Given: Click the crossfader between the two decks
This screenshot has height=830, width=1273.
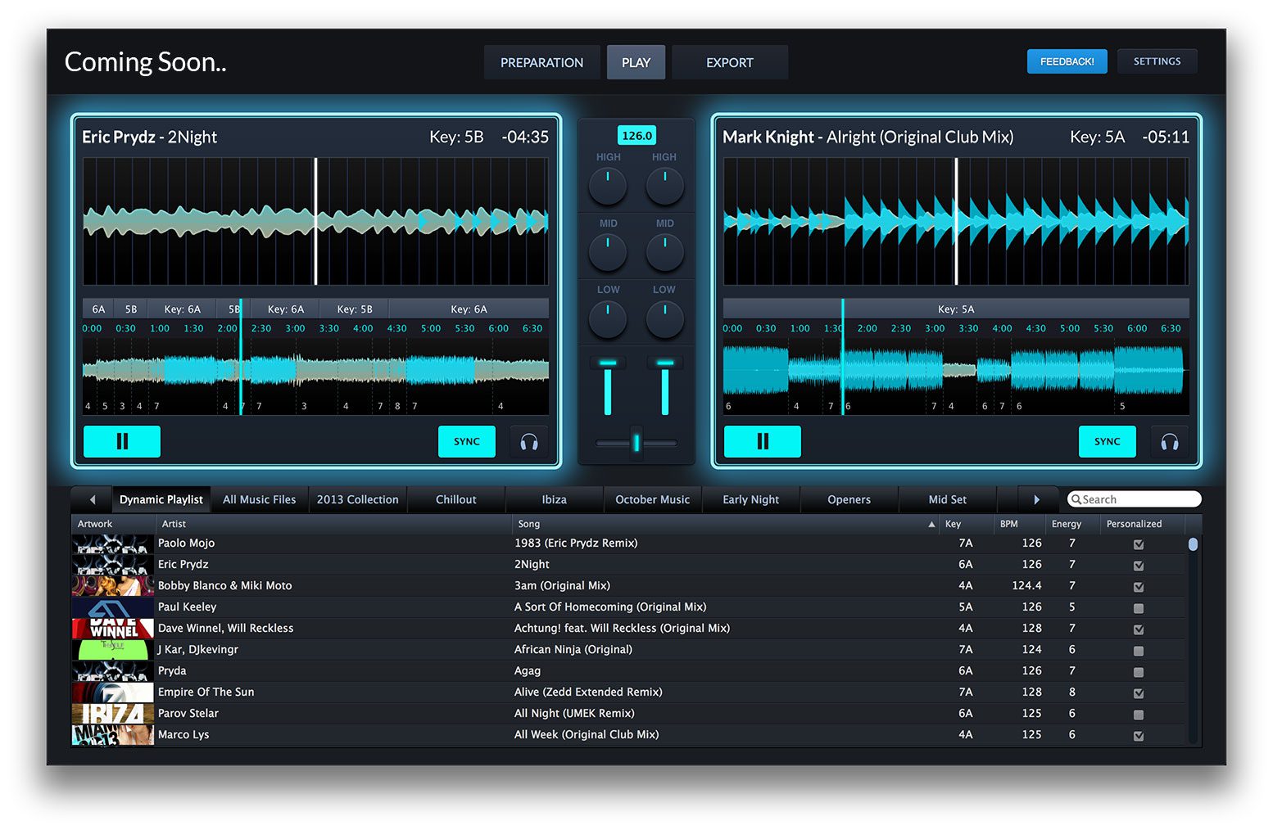Looking at the screenshot, I should pyautogui.click(x=636, y=443).
